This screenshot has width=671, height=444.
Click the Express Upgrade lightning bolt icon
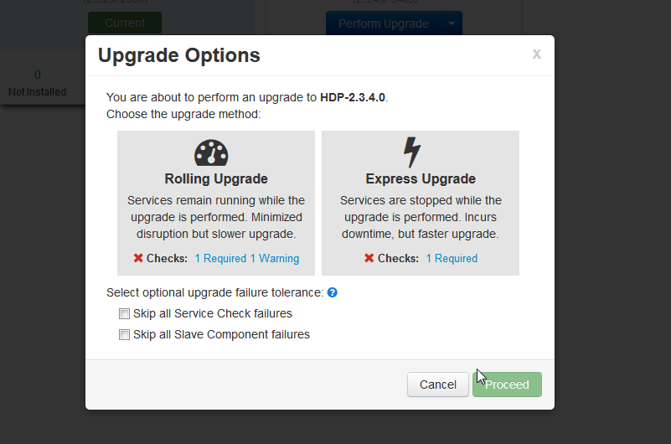[x=411, y=152]
